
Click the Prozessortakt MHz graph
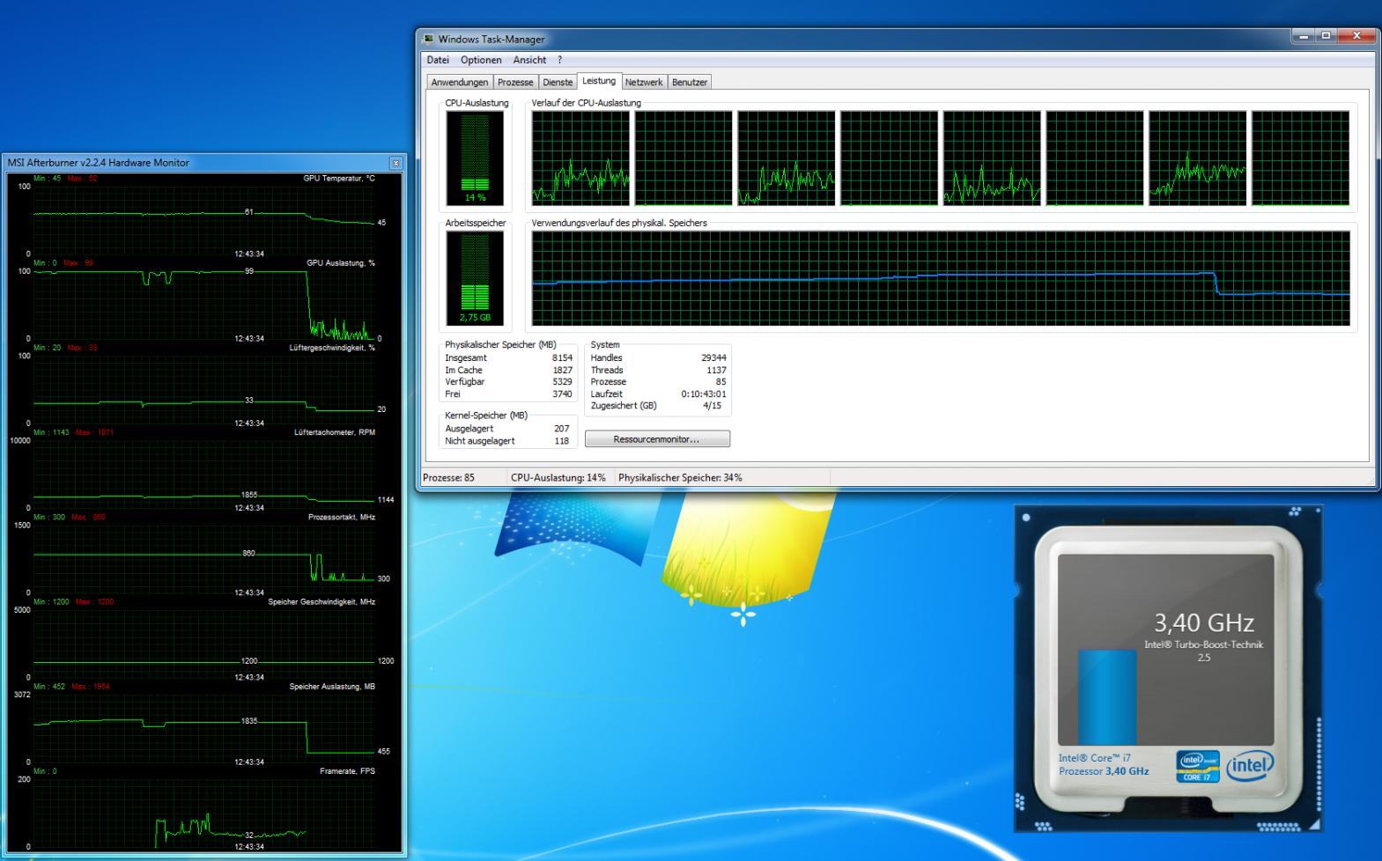tap(204, 557)
